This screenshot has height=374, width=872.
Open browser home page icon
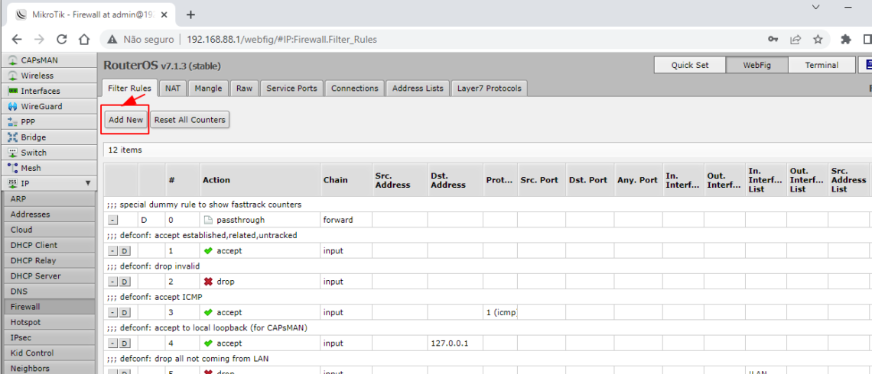click(84, 40)
